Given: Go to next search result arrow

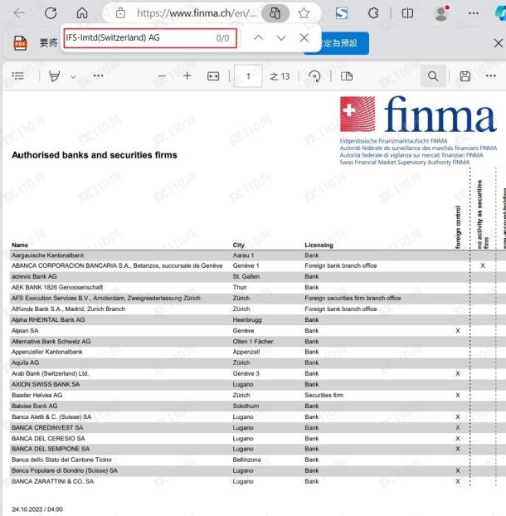Looking at the screenshot, I should point(281,38).
